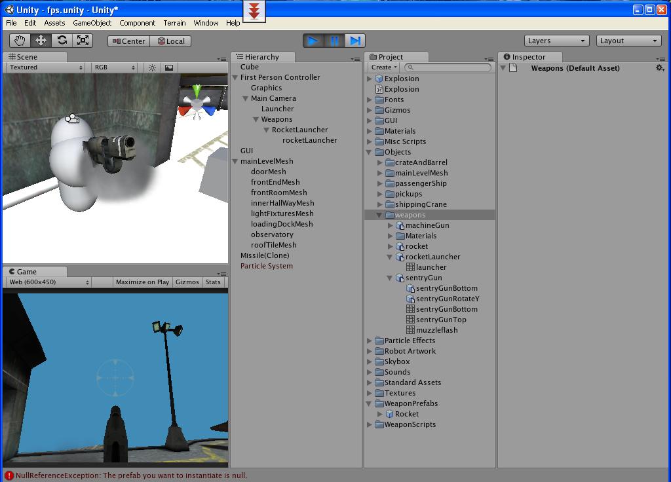
Task: Step forward one frame
Action: 355,41
